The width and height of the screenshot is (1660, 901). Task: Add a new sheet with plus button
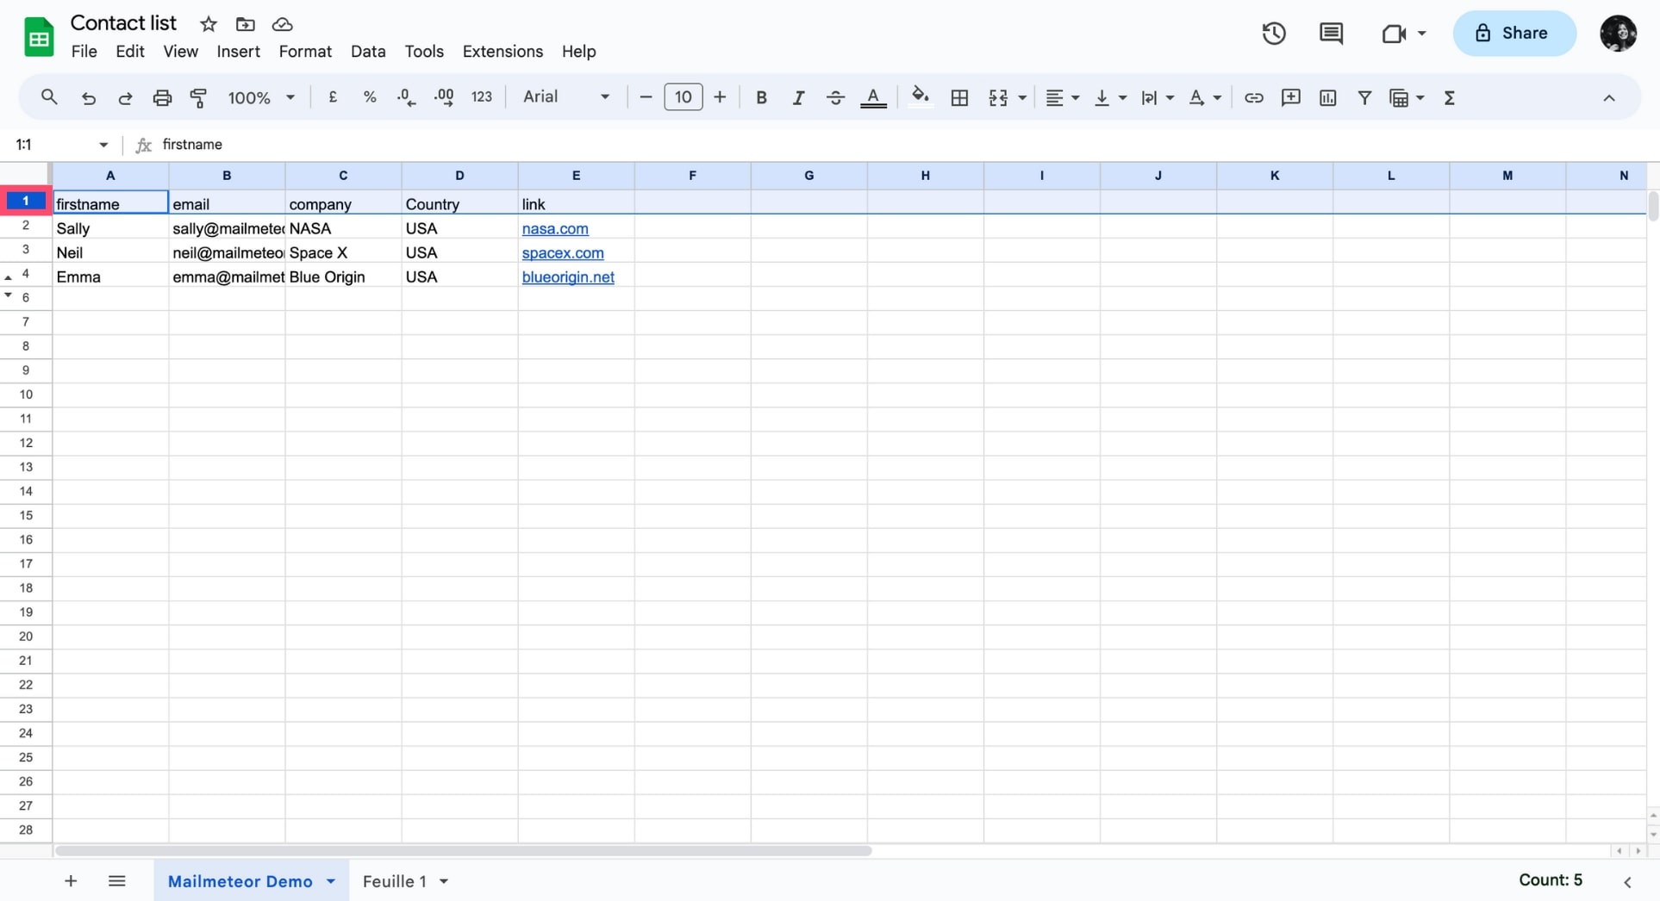coord(71,881)
